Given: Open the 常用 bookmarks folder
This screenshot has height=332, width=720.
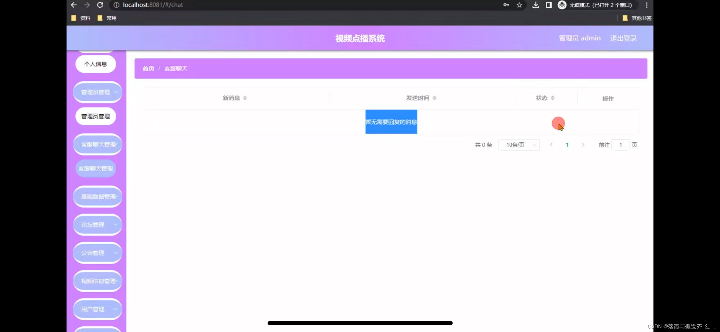Looking at the screenshot, I should tap(107, 18).
